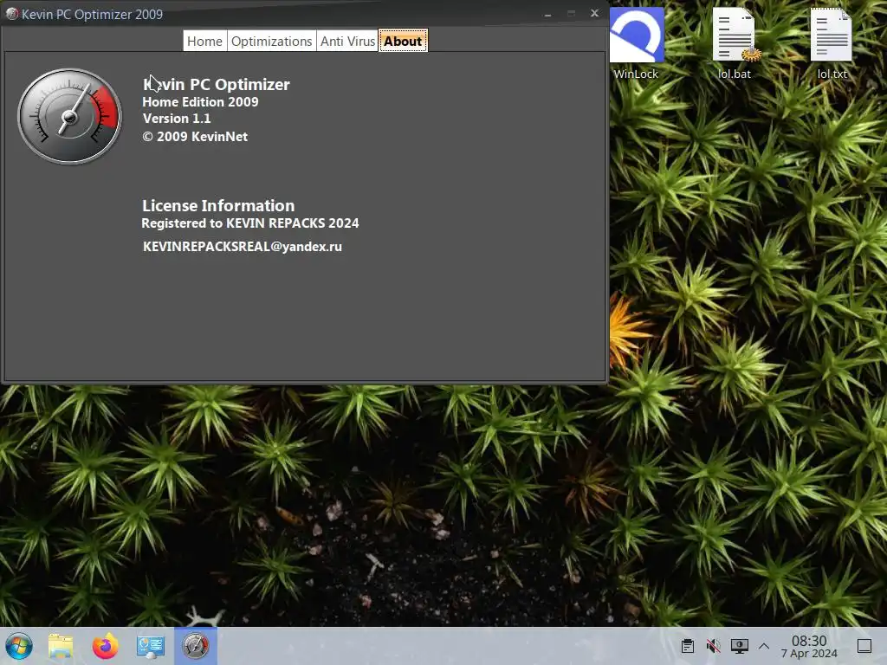This screenshot has height=665, width=887.
Task: Open the Optimizations tab
Action: click(271, 42)
